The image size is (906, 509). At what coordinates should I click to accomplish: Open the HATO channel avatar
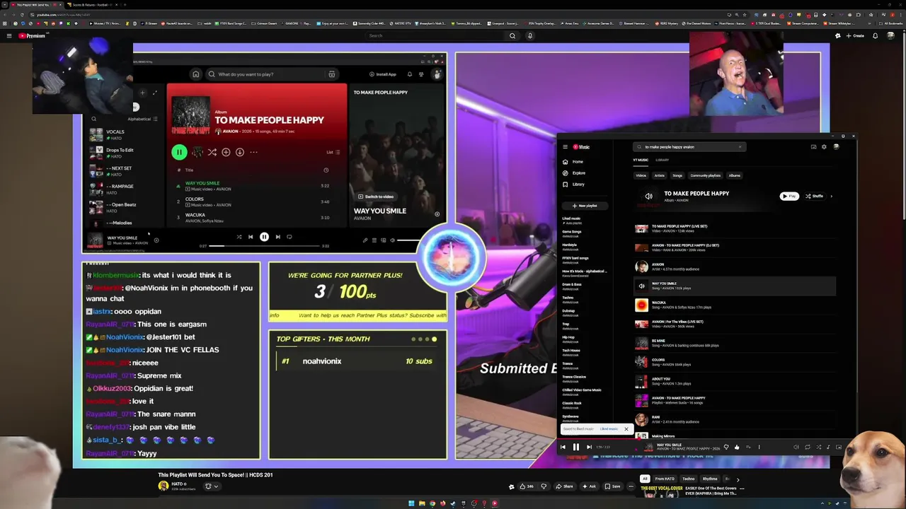[163, 486]
